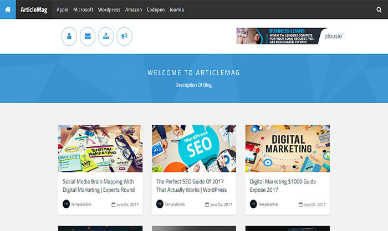The height and width of the screenshot is (231, 388).
Task: Open the Amazon menu item
Action: [134, 9]
